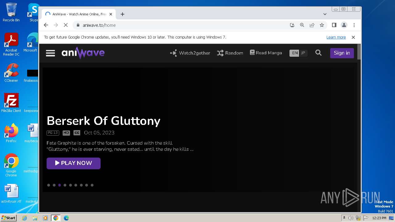
Task: Expand the tab search dropdown
Action: [x=325, y=14]
